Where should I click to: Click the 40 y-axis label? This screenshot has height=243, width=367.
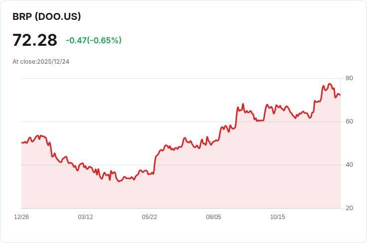click(349, 165)
